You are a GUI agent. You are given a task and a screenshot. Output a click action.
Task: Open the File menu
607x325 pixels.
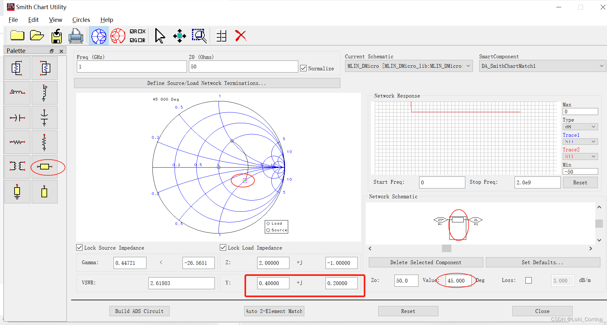[13, 20]
